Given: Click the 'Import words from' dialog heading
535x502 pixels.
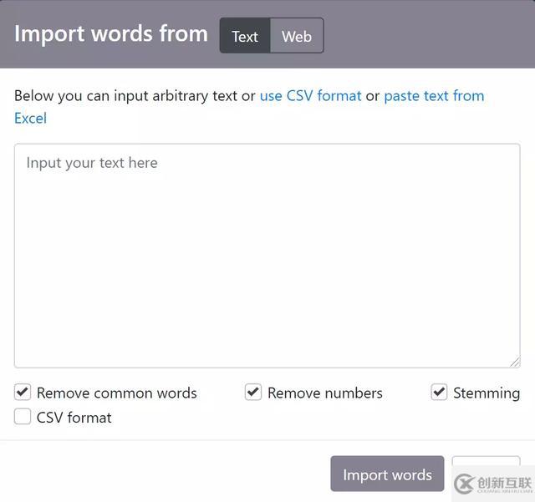Looking at the screenshot, I should pos(111,34).
